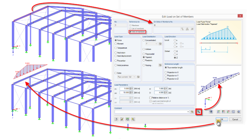Click the On Sets of Members No. field
The height and width of the screenshot is (139, 251).
tap(174, 25)
